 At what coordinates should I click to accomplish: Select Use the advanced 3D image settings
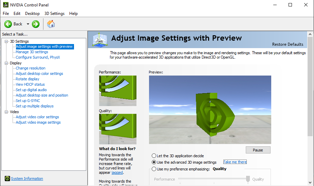(154, 162)
